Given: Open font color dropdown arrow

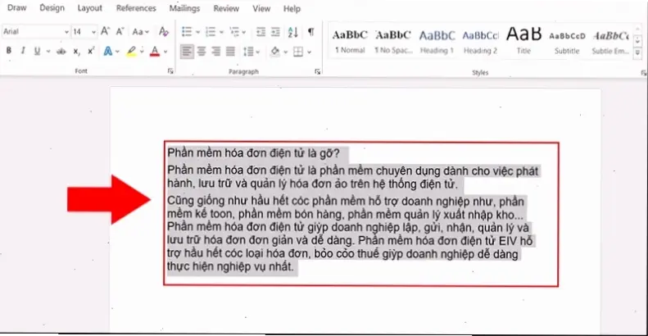Looking at the screenshot, I should coord(165,52).
